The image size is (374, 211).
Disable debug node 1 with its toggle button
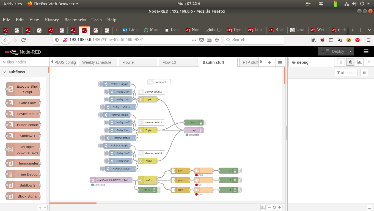239,170
